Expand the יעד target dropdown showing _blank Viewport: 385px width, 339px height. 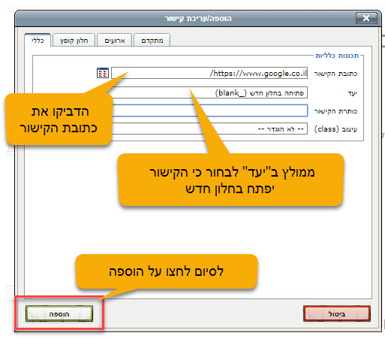209,92
